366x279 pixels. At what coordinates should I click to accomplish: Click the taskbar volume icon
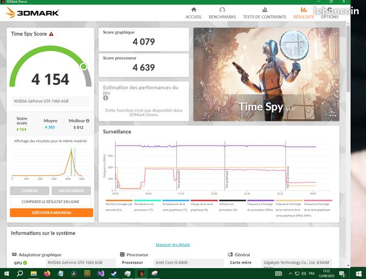click(x=304, y=274)
